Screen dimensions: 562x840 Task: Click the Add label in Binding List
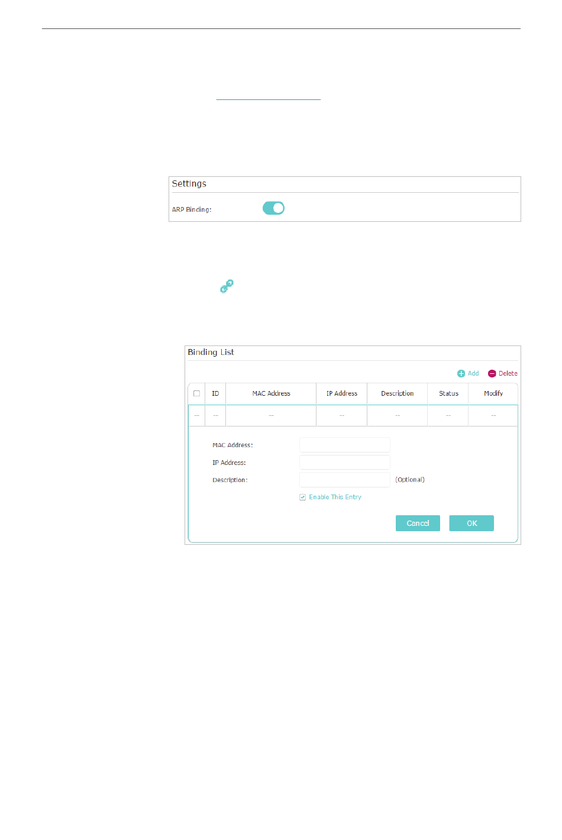pos(473,373)
